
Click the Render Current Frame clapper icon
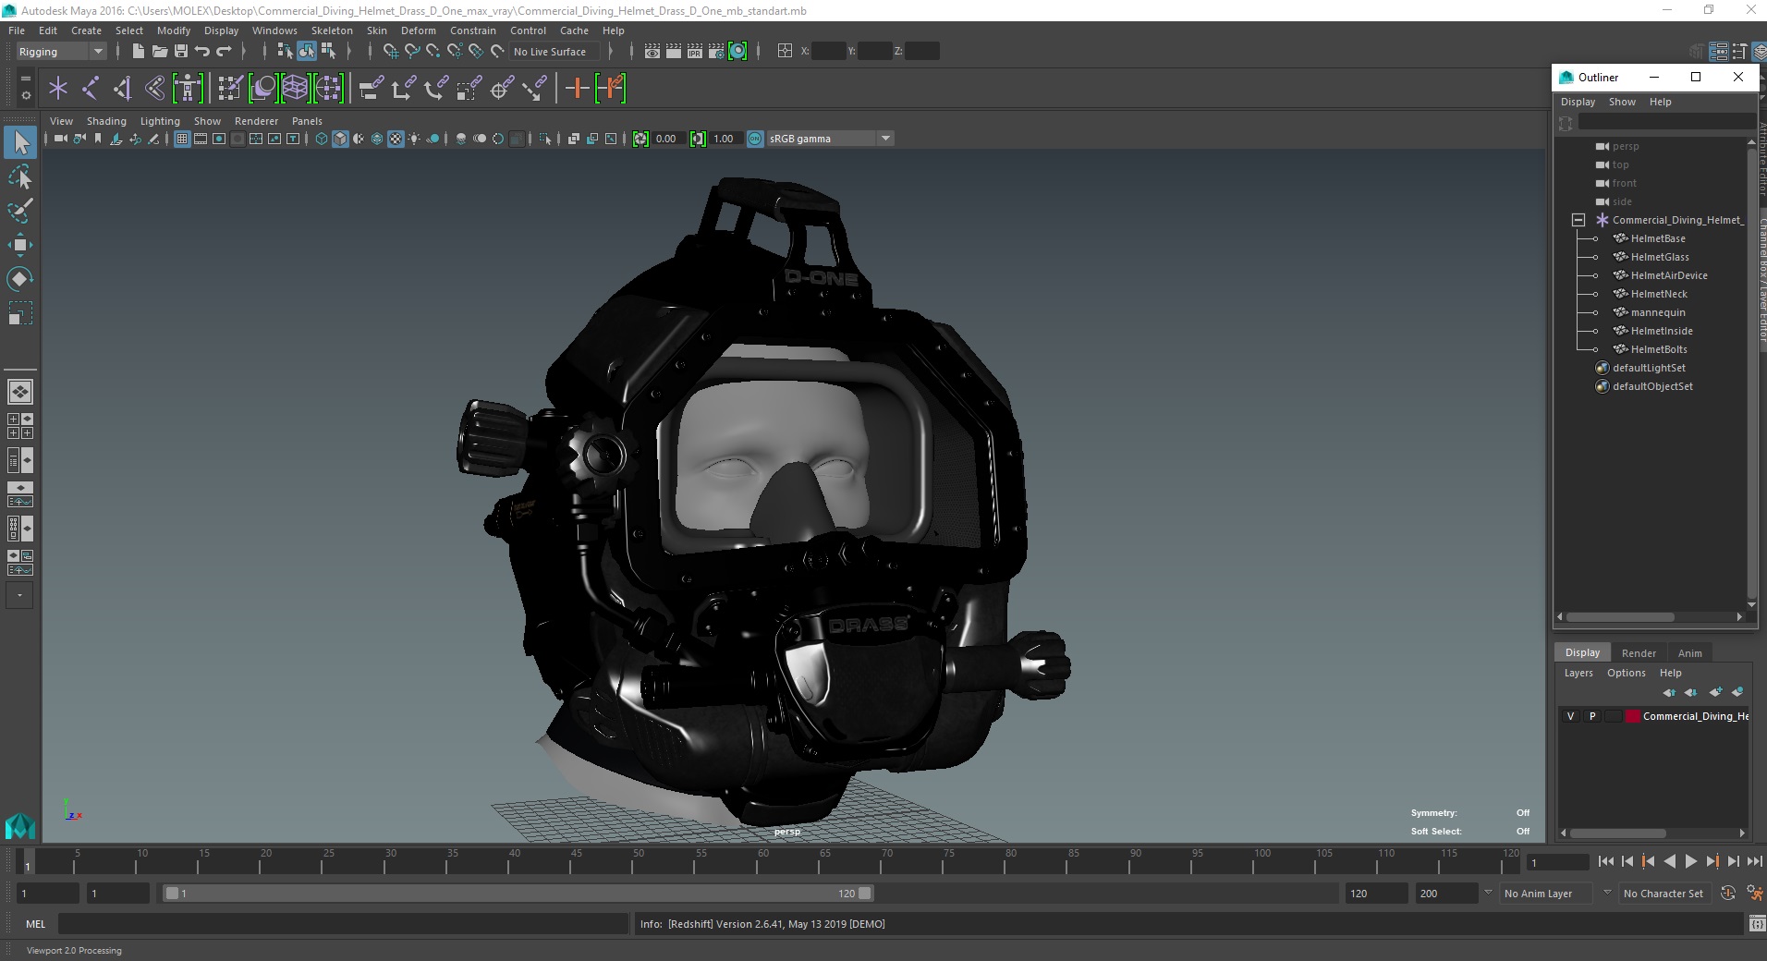click(673, 52)
